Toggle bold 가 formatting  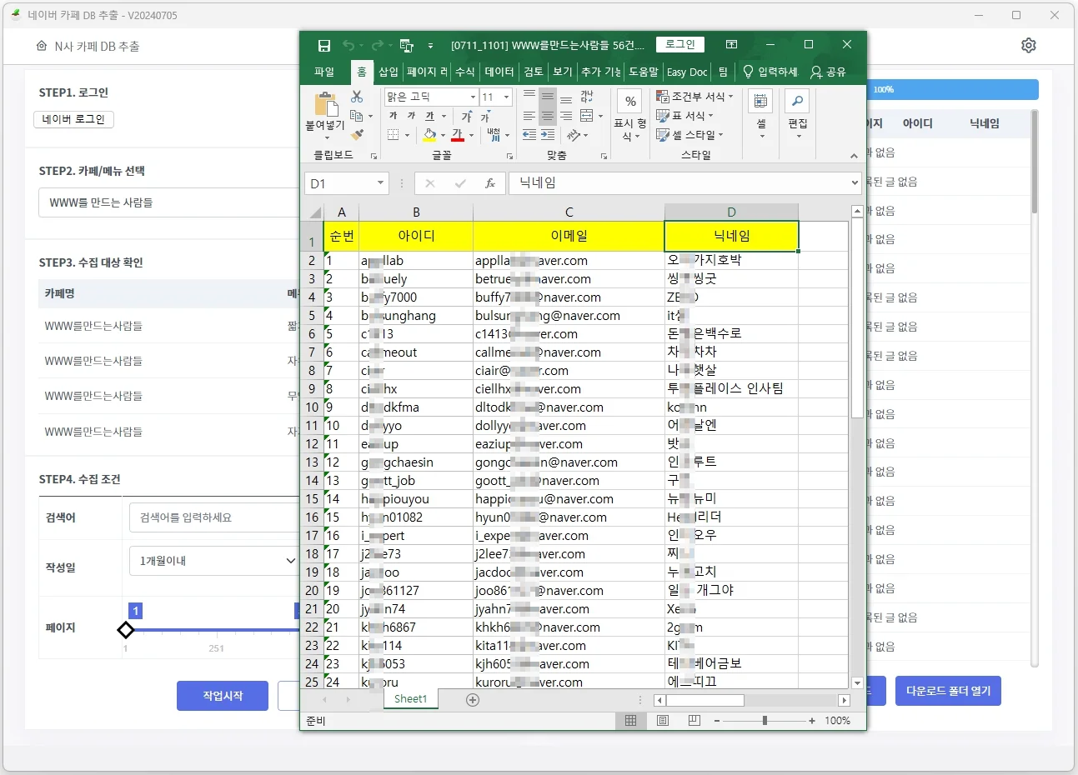393,116
